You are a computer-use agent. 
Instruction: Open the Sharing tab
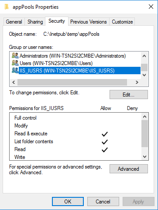[35, 22]
